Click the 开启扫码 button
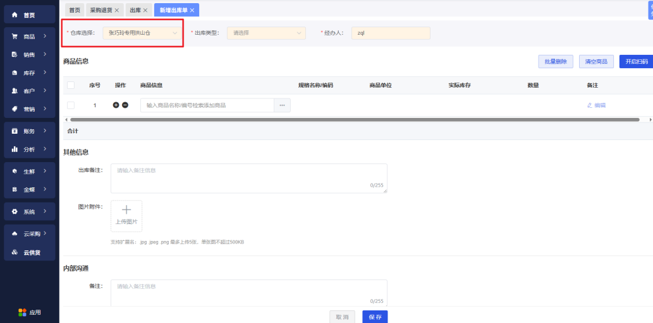 (x=636, y=61)
